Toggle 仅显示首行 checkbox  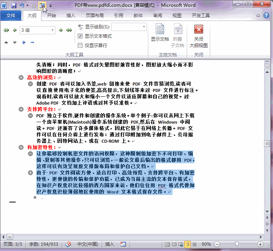(80, 46)
